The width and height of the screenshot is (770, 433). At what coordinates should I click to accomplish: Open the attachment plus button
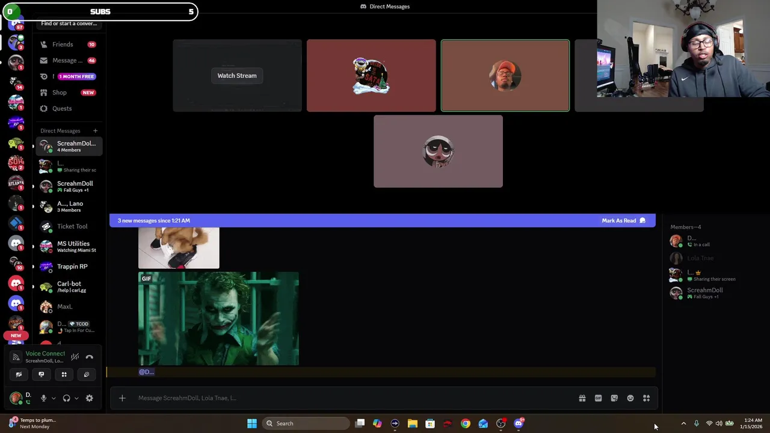click(x=122, y=398)
